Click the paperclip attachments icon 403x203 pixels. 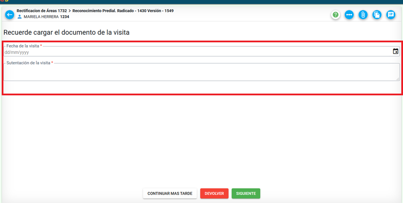coord(363,15)
